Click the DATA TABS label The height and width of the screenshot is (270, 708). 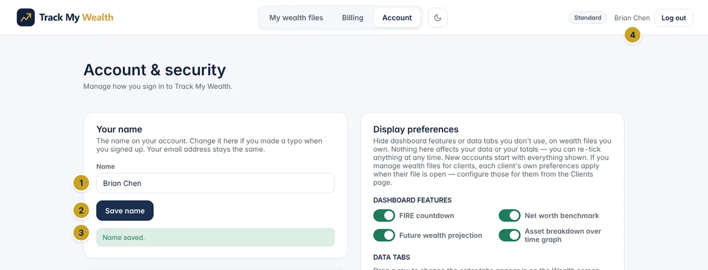click(392, 257)
